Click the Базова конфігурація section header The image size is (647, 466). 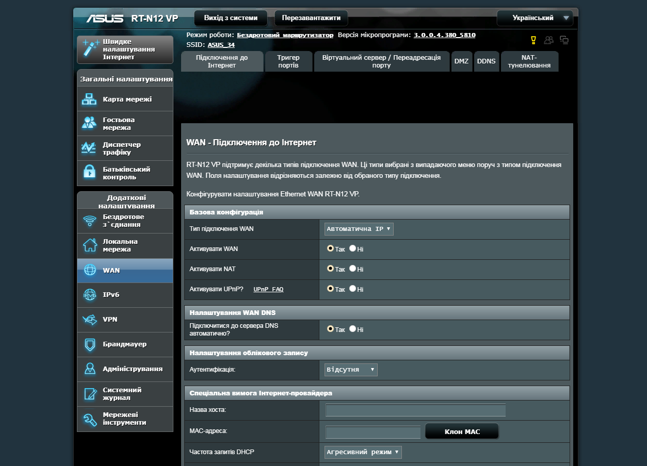(x=377, y=212)
